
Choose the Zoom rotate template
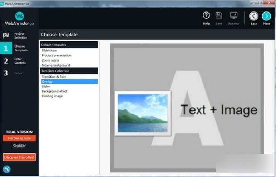pyautogui.click(x=50, y=60)
